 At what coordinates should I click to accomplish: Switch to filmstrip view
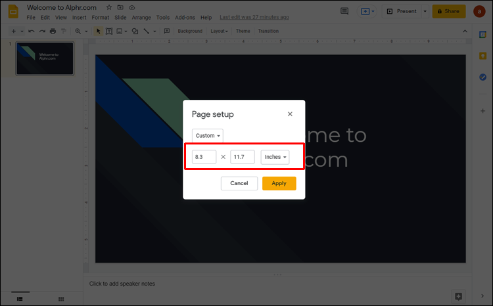tap(20, 299)
